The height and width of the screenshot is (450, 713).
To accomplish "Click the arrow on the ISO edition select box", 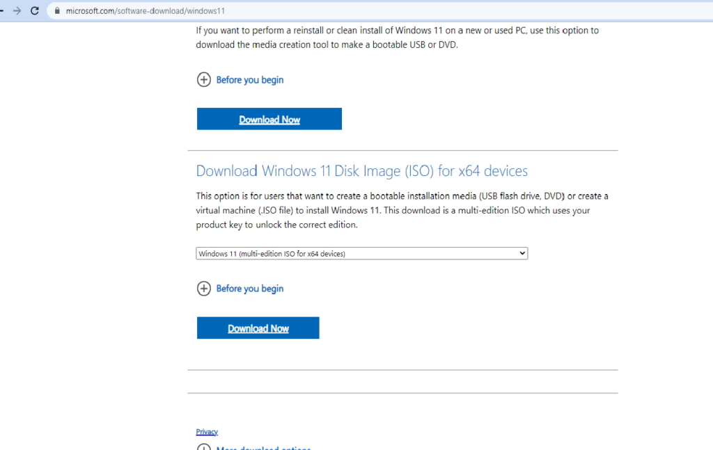I will [522, 254].
